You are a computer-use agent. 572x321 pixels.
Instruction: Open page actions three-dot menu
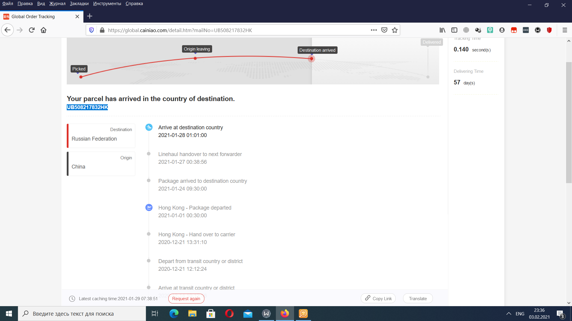coord(374,30)
